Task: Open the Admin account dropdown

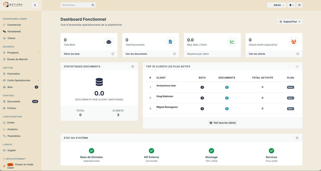Action: (x=277, y=5)
